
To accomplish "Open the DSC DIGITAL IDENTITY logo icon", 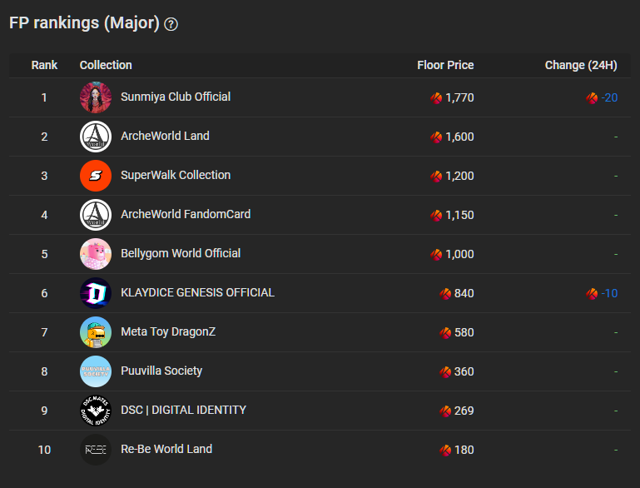I will coord(96,411).
